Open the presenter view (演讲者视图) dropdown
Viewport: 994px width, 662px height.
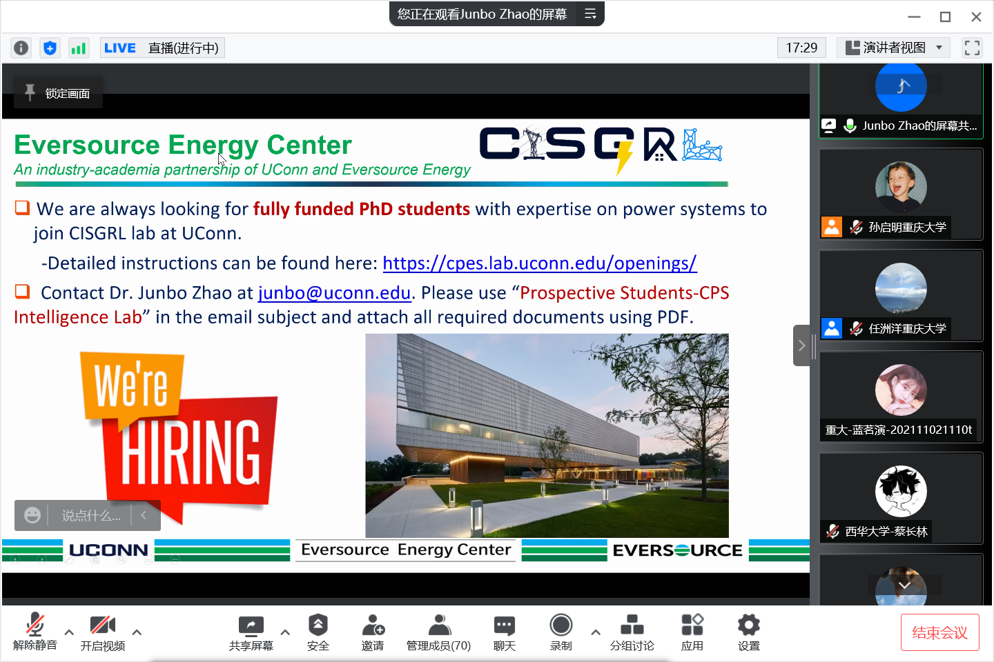[893, 48]
